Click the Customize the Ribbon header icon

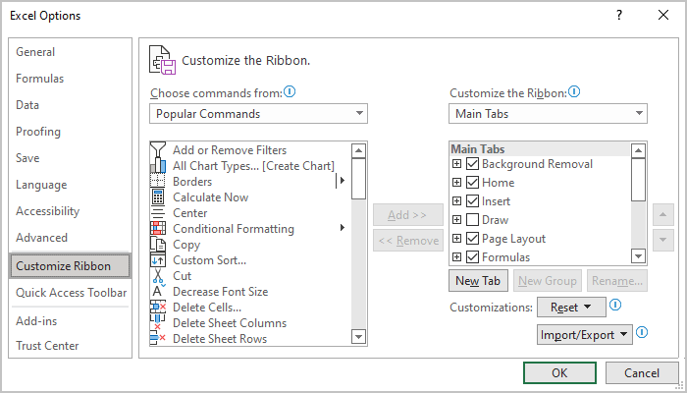(x=163, y=59)
